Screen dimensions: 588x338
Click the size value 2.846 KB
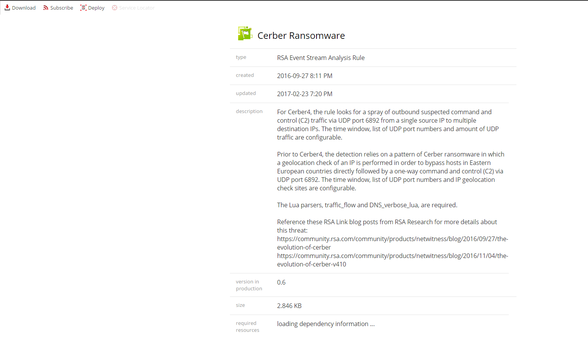(289, 306)
